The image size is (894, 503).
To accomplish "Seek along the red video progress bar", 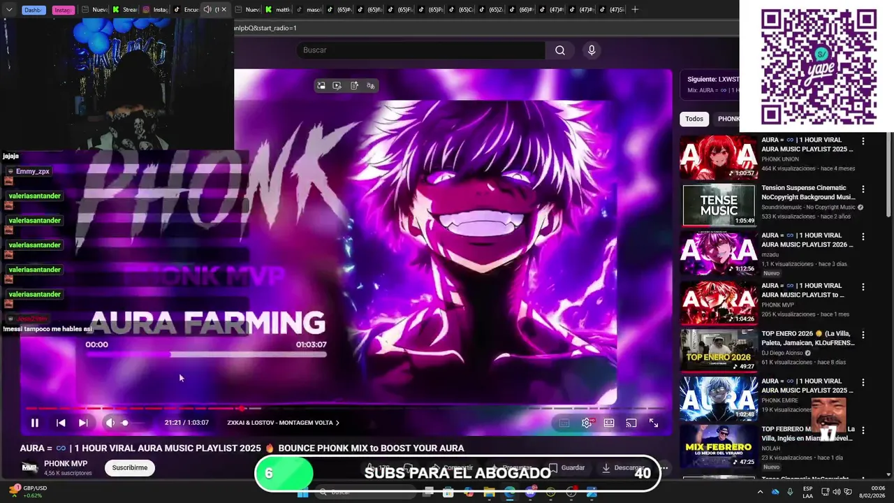I will coord(346,408).
